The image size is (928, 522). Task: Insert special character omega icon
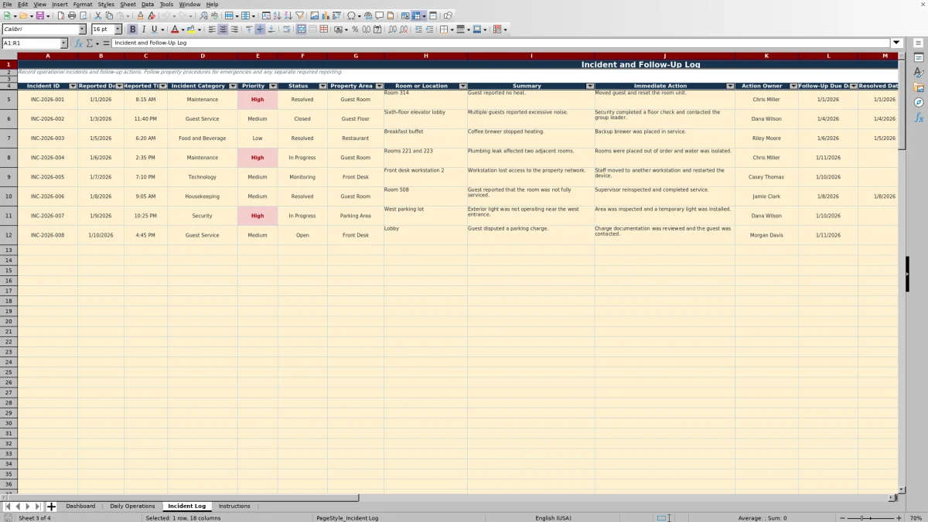click(x=351, y=15)
